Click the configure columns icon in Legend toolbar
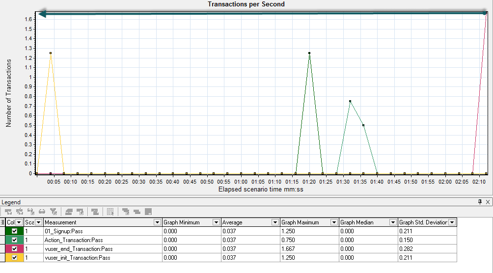Image resolution: width=493 pixels, height=273 pixels. coord(110,212)
